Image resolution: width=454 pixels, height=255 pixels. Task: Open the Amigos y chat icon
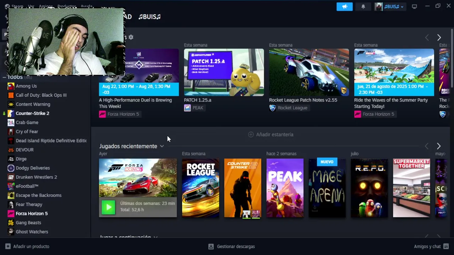446,246
